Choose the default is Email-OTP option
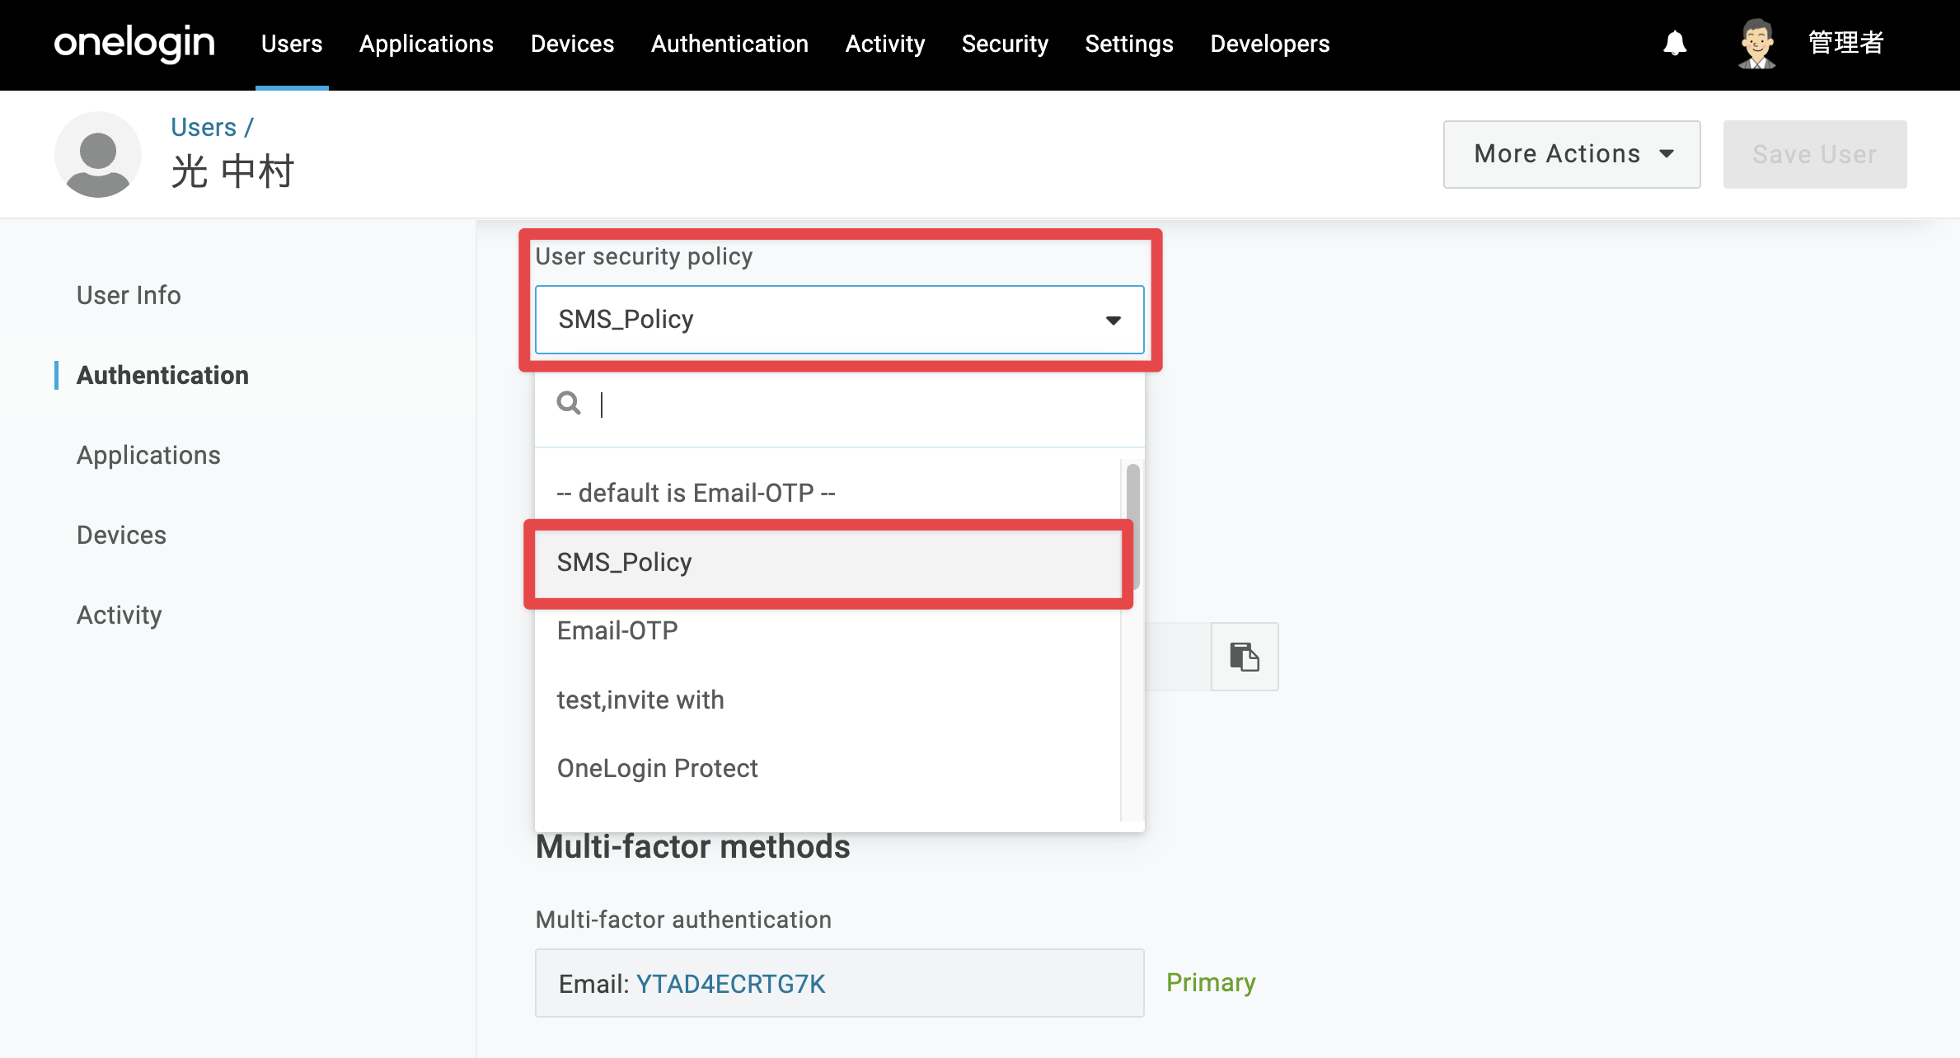 pos(828,493)
